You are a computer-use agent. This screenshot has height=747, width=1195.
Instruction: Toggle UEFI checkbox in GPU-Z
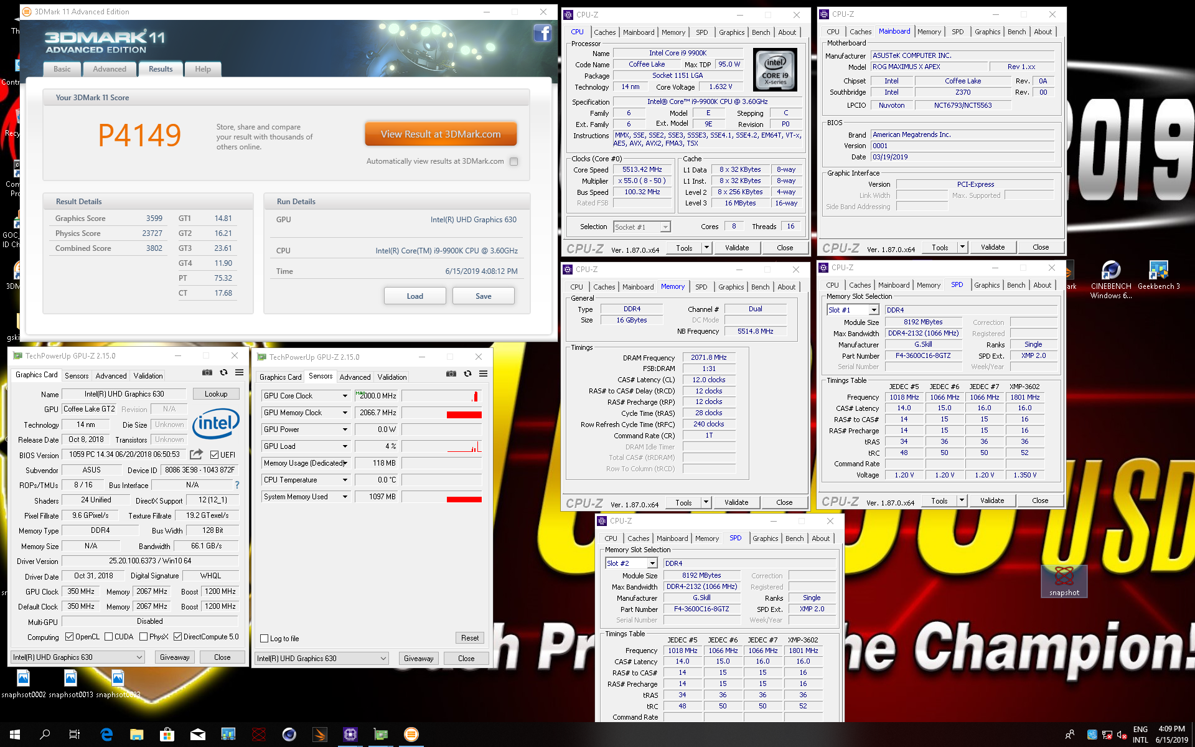point(214,454)
